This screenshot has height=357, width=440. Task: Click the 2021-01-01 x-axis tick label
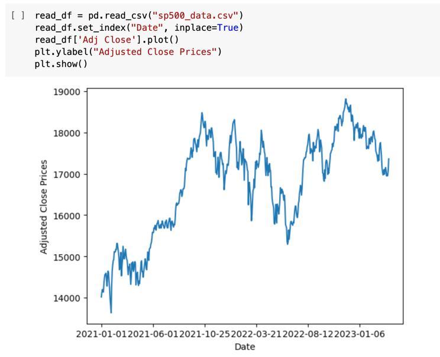pyautogui.click(x=102, y=335)
